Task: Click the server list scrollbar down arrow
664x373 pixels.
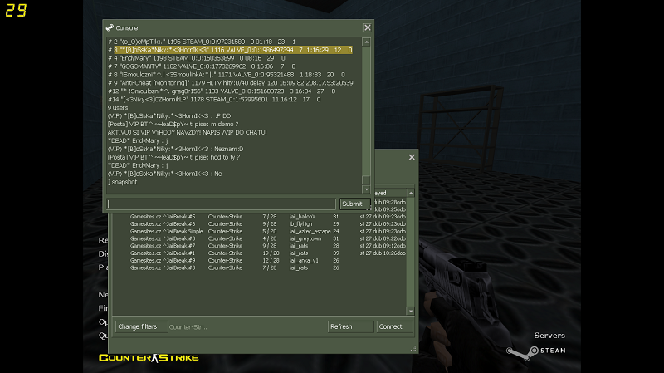Action: [x=410, y=312]
